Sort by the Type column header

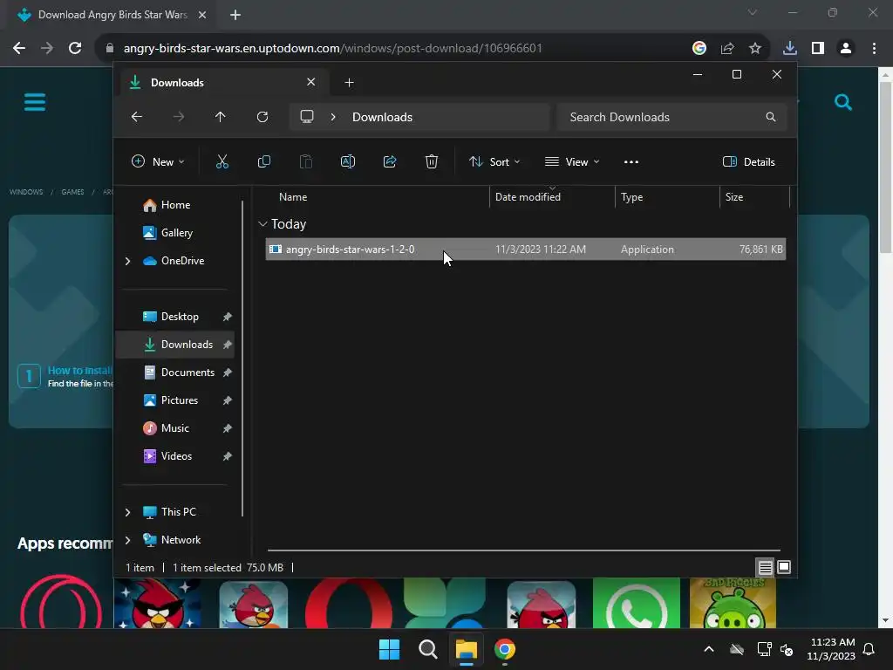click(x=631, y=197)
